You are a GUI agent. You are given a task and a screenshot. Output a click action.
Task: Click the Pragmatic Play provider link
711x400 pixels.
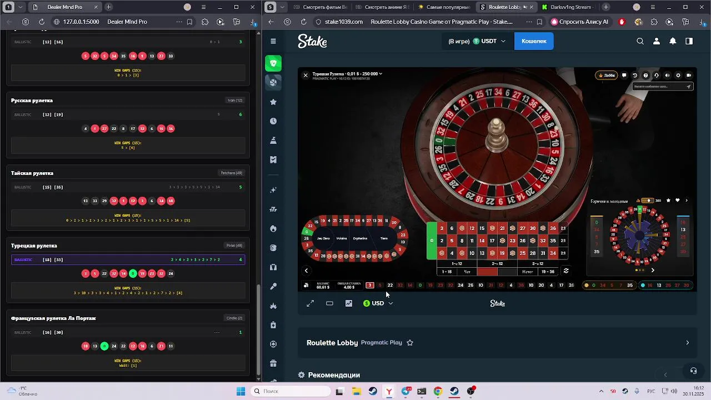click(x=382, y=343)
